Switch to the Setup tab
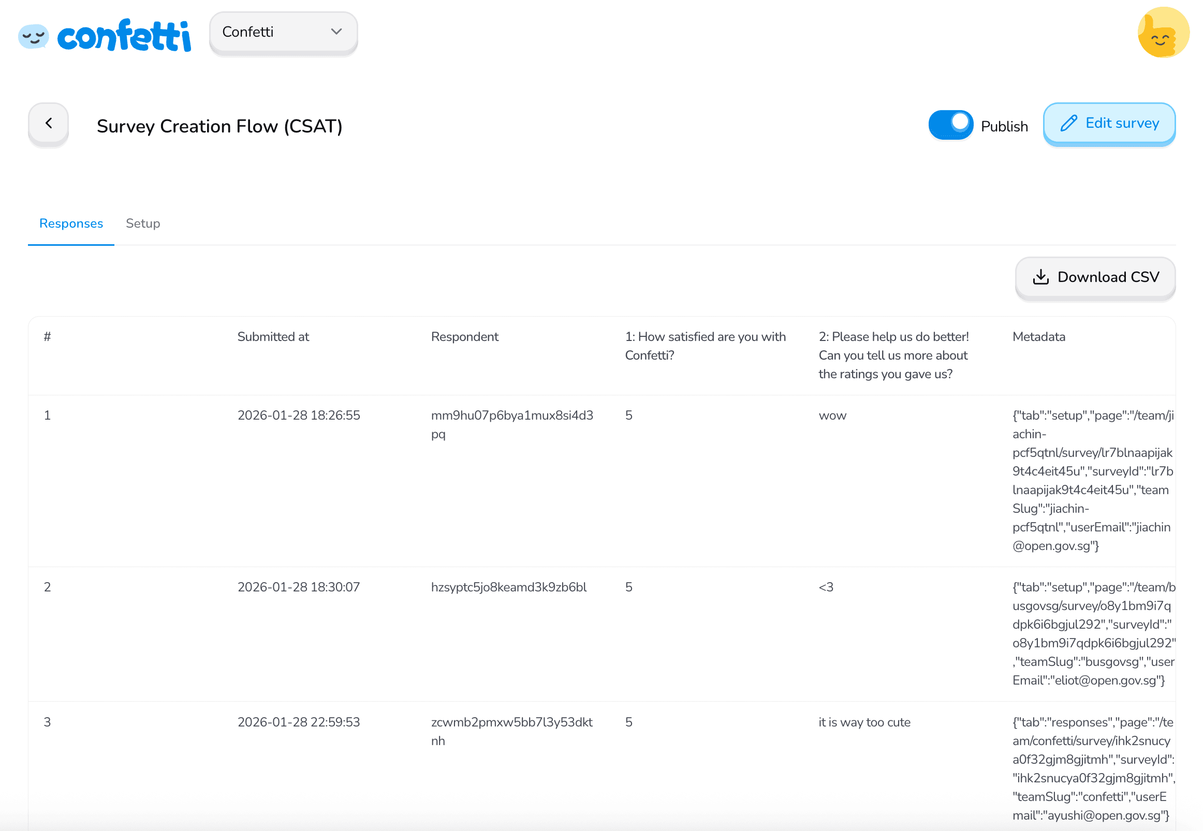This screenshot has height=831, width=1203. coord(143,224)
